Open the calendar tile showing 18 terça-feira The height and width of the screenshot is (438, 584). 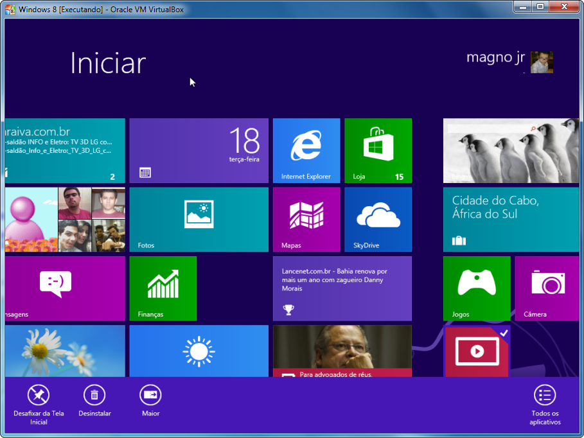pos(199,150)
